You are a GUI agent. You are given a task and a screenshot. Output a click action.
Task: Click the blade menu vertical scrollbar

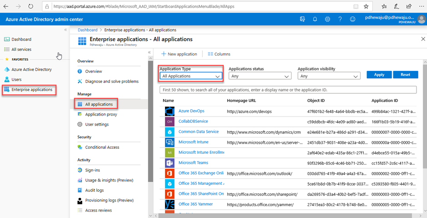(x=151, y=121)
